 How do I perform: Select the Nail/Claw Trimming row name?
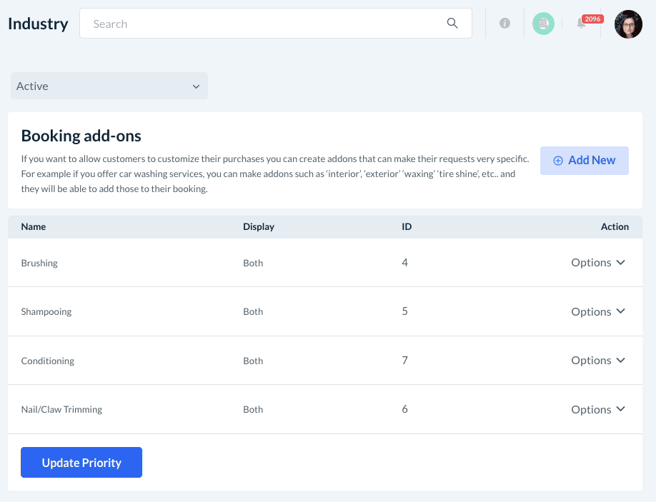click(61, 409)
